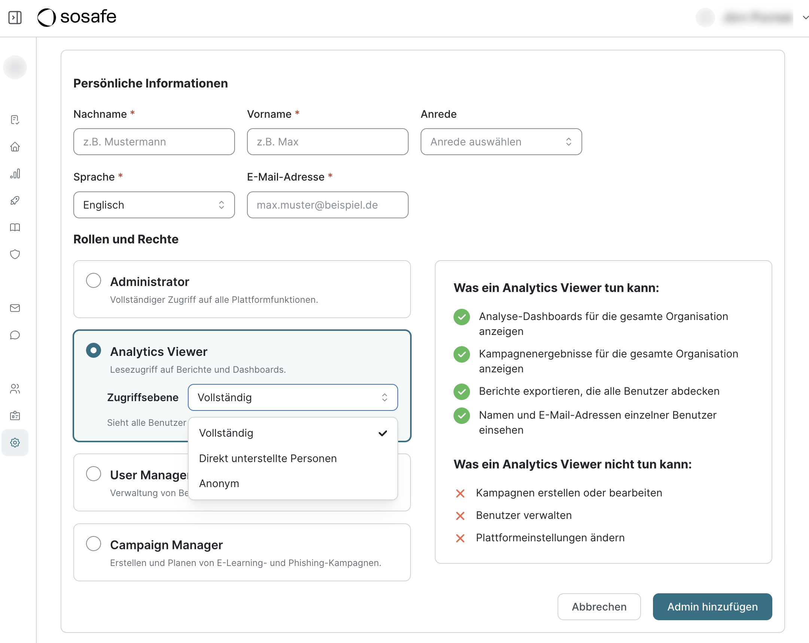Click the user avatar in header
809x643 pixels.
tap(705, 17)
